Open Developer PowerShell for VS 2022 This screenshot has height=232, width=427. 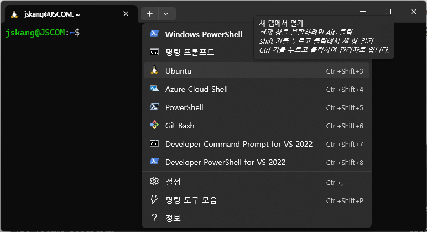point(257,162)
